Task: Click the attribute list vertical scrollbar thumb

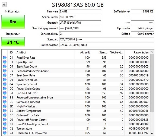Action: click(152, 83)
